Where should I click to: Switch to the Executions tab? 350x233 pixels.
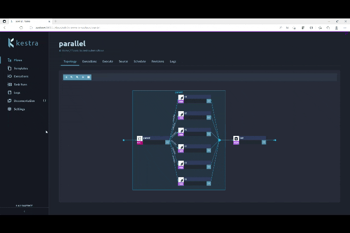click(89, 62)
